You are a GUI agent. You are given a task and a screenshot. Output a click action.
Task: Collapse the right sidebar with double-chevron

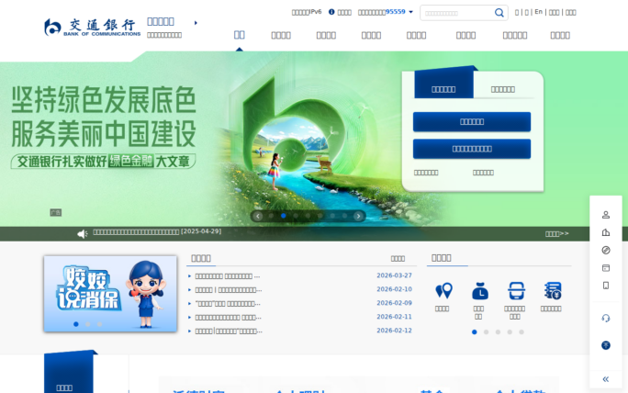click(606, 379)
